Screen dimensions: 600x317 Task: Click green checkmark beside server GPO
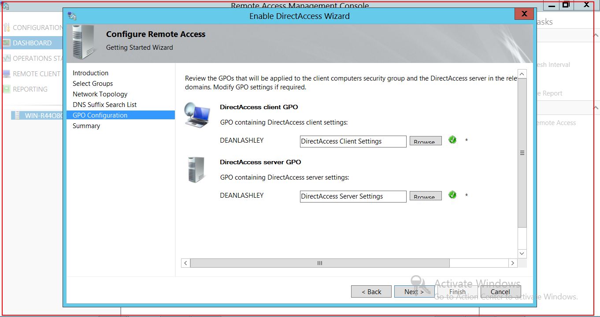pyautogui.click(x=452, y=195)
